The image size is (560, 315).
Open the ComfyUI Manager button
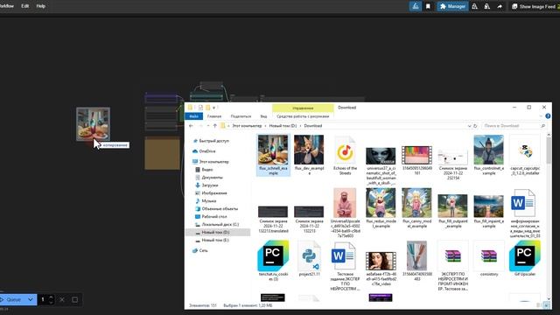pos(452,6)
